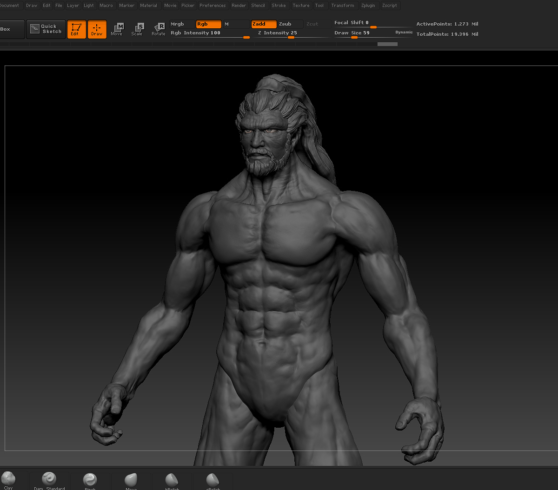This screenshot has height=490, width=558.
Task: Open the Material menu
Action: click(x=149, y=6)
